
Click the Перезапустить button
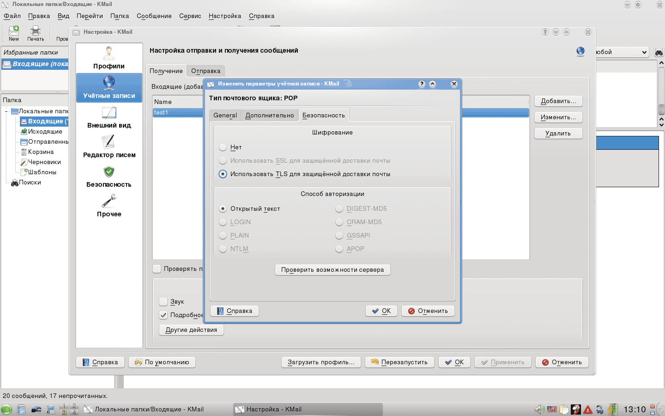(399, 362)
